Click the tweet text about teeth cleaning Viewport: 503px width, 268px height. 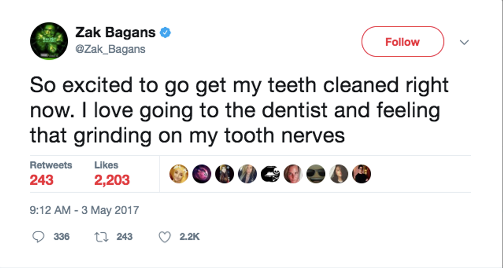pos(239,110)
